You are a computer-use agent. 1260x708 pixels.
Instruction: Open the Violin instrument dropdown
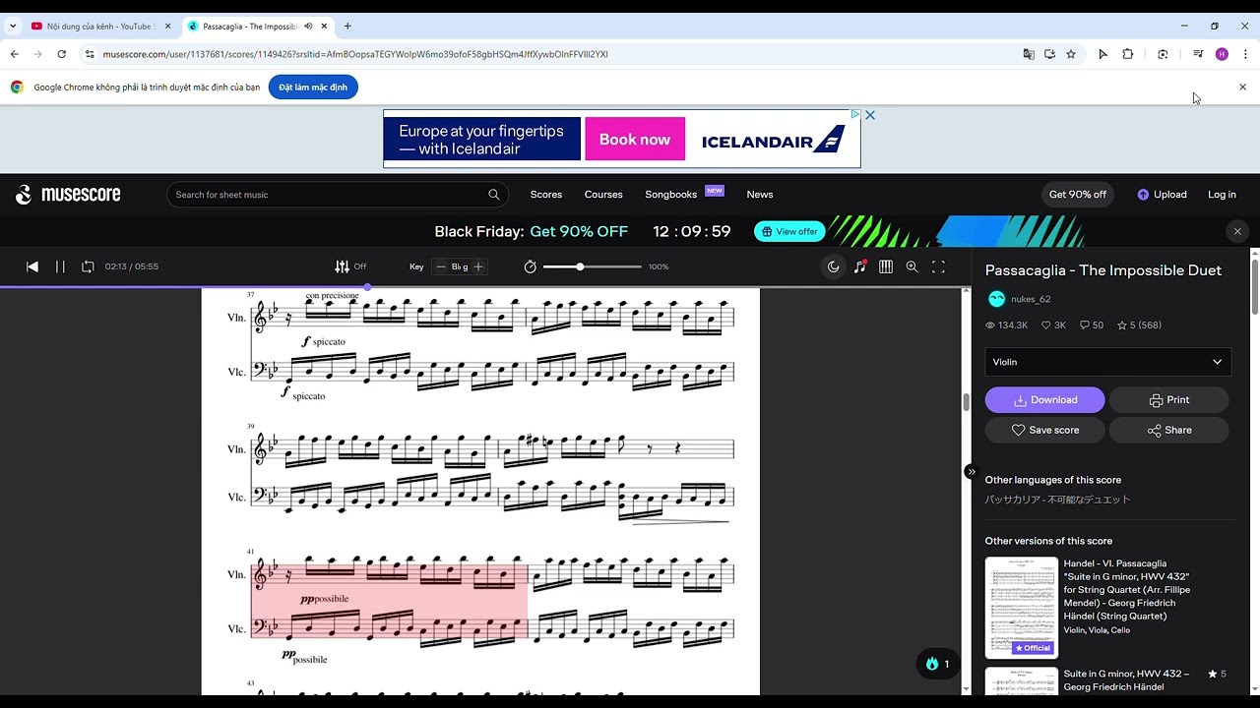click(1107, 362)
